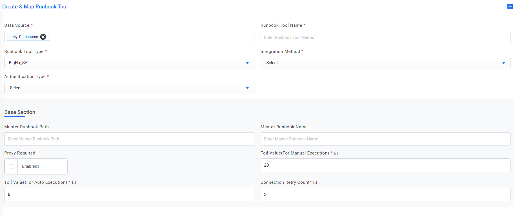This screenshot has width=515, height=215.
Task: Click the Create & Map Runbook Tool heading
Action: (35, 7)
